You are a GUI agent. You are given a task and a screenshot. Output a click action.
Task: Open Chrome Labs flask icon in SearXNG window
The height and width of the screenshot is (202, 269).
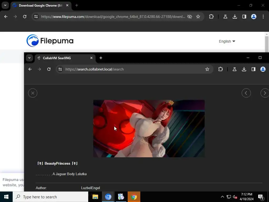pyautogui.click(x=235, y=69)
